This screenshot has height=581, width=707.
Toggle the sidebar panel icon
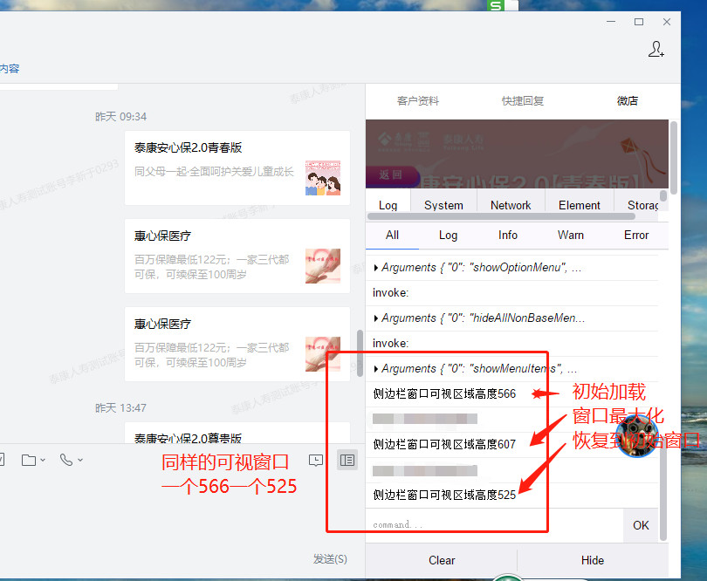[347, 461]
